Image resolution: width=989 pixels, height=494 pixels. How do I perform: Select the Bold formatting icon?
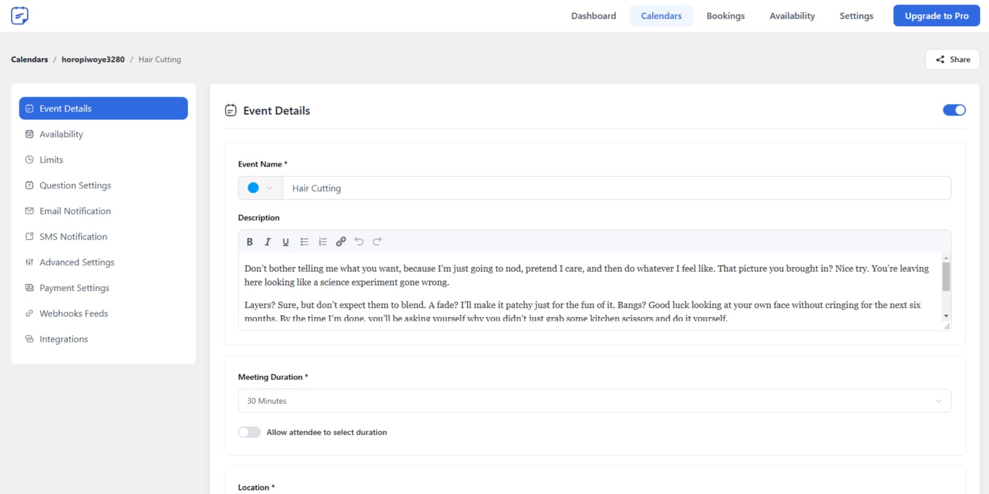click(x=249, y=242)
